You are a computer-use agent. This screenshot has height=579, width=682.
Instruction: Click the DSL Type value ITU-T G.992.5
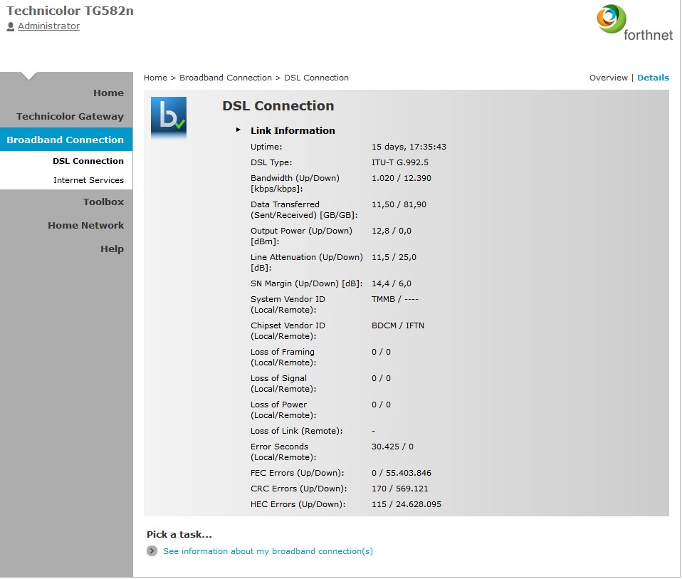399,162
